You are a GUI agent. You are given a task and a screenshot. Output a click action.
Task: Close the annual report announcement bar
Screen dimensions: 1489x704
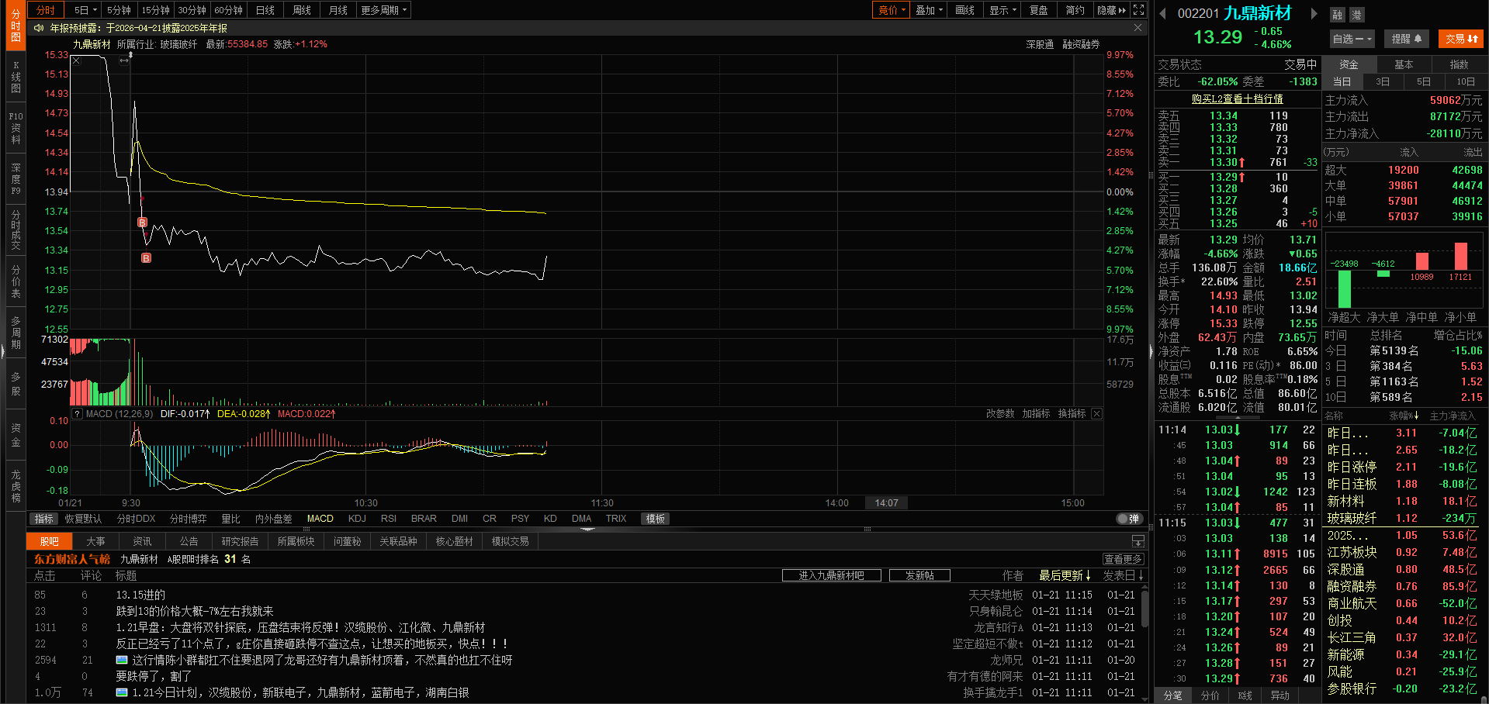pos(1138,28)
